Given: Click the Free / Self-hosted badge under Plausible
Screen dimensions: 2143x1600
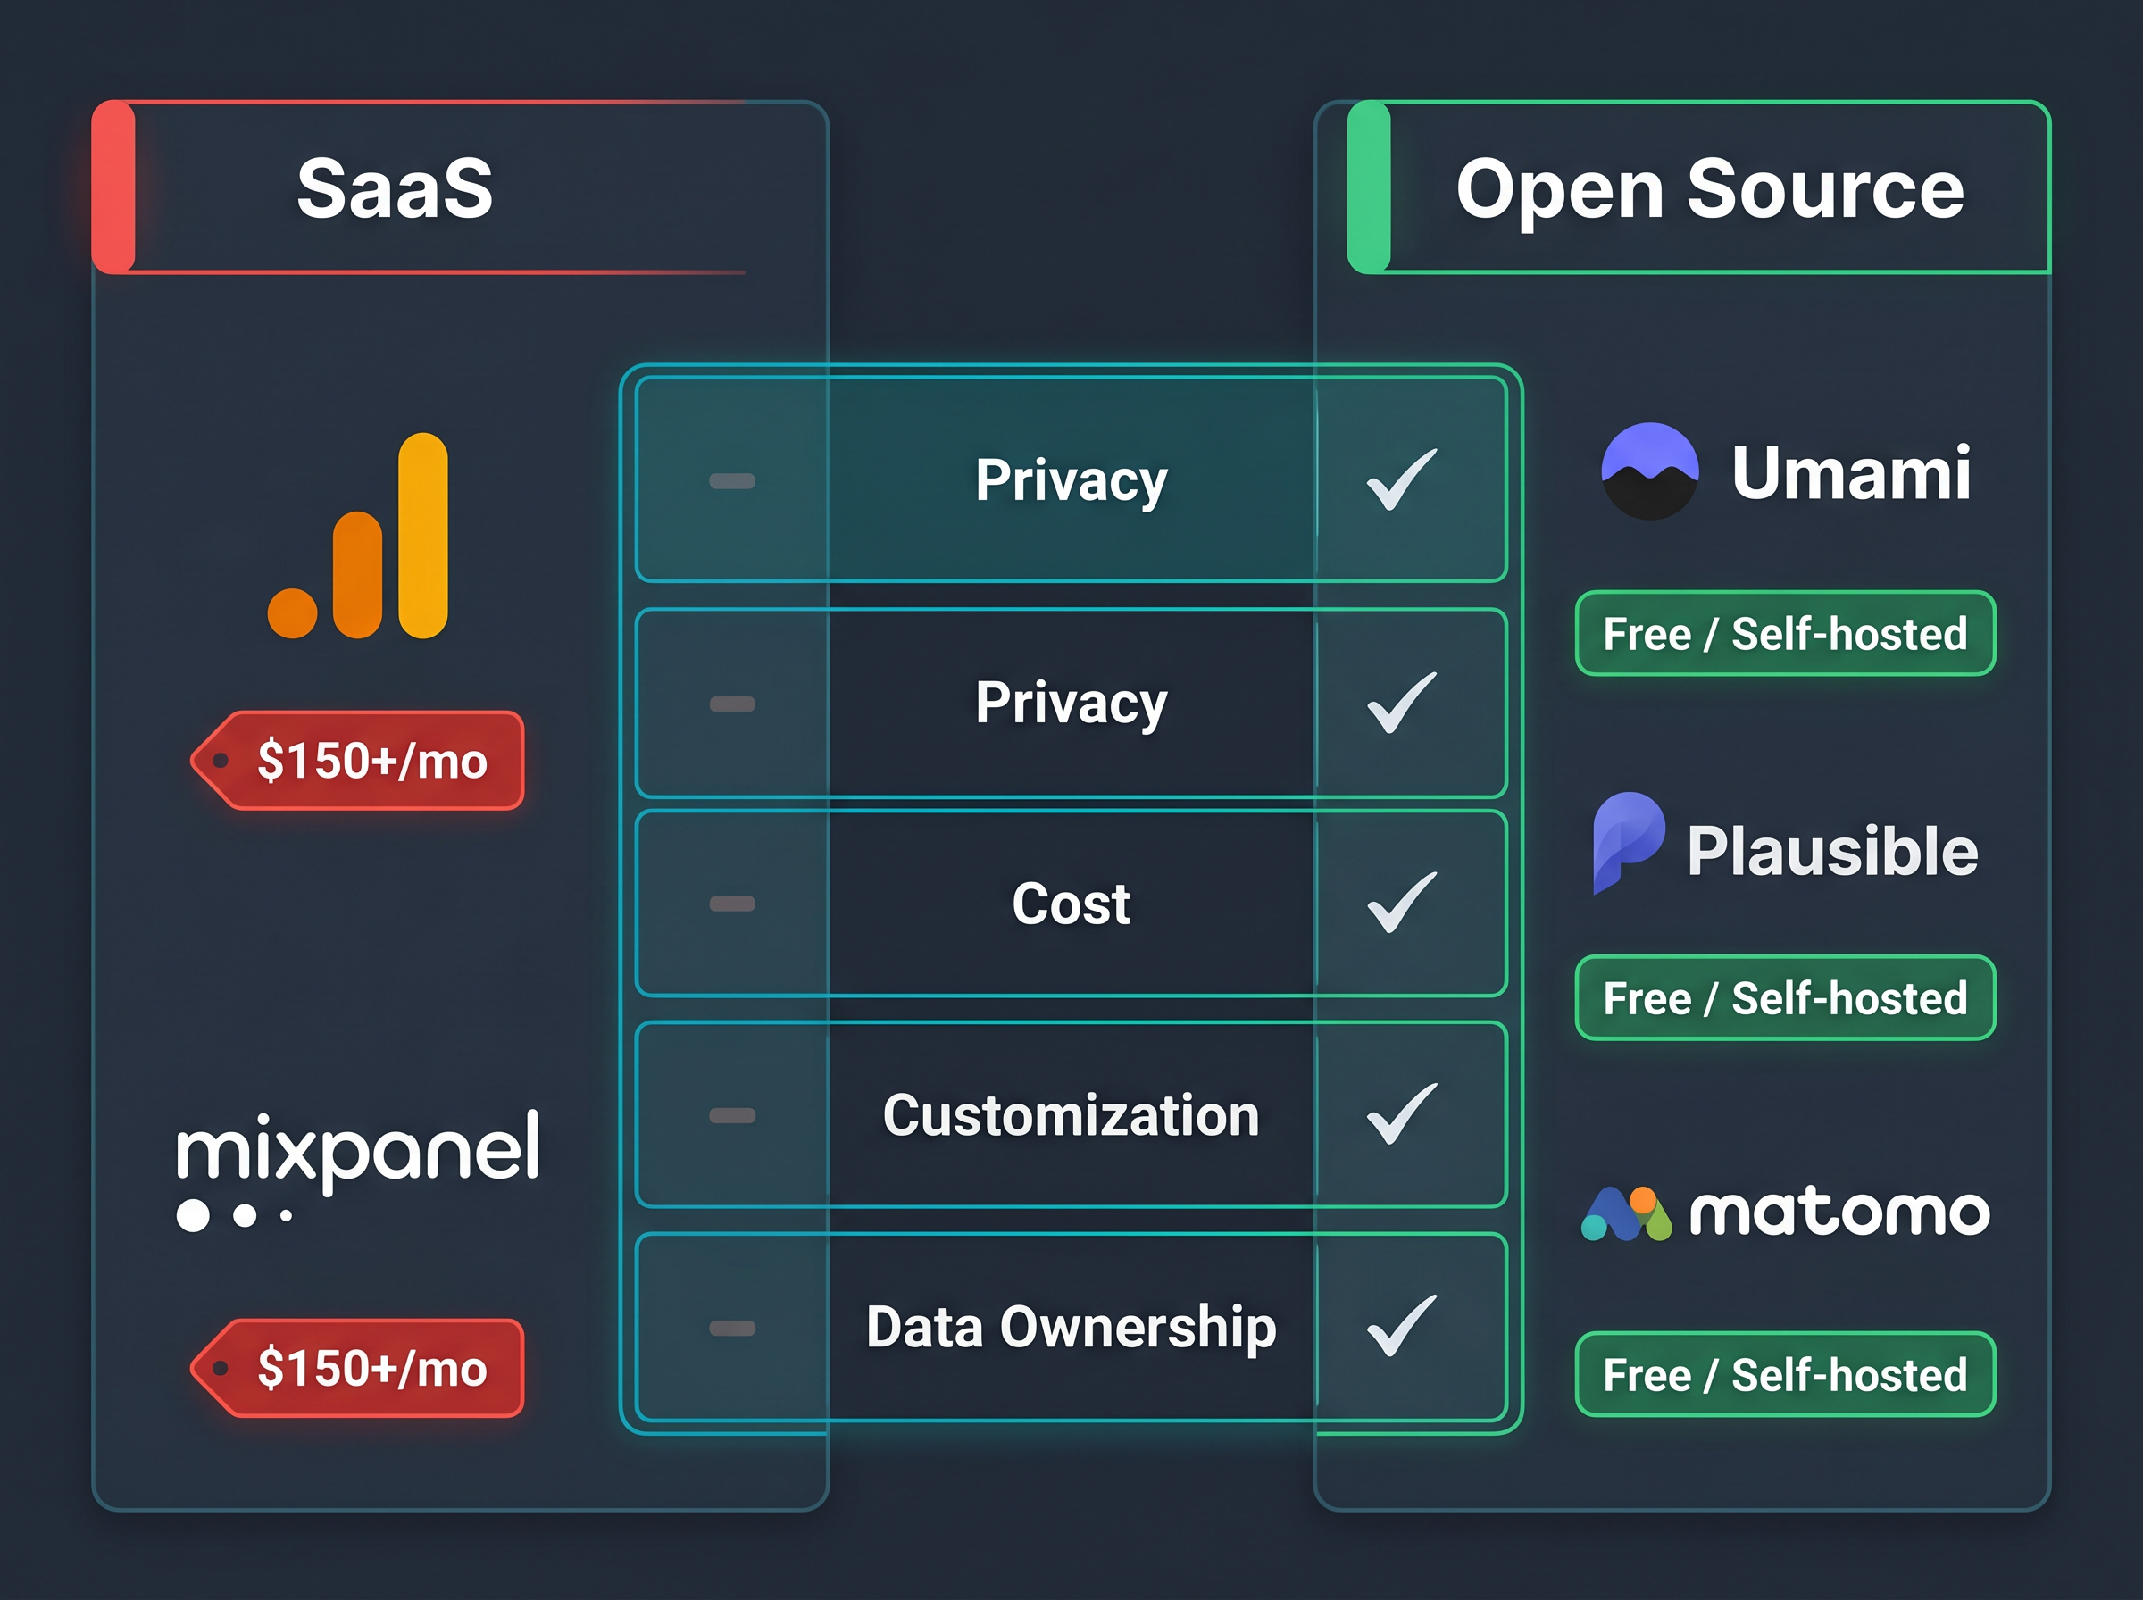Looking at the screenshot, I should (x=1785, y=997).
